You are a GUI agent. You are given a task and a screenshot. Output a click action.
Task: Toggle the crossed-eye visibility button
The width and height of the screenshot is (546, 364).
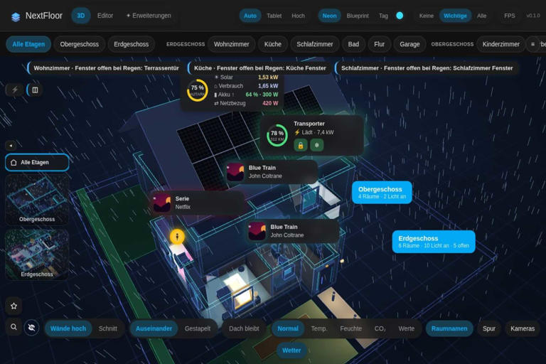tap(32, 328)
